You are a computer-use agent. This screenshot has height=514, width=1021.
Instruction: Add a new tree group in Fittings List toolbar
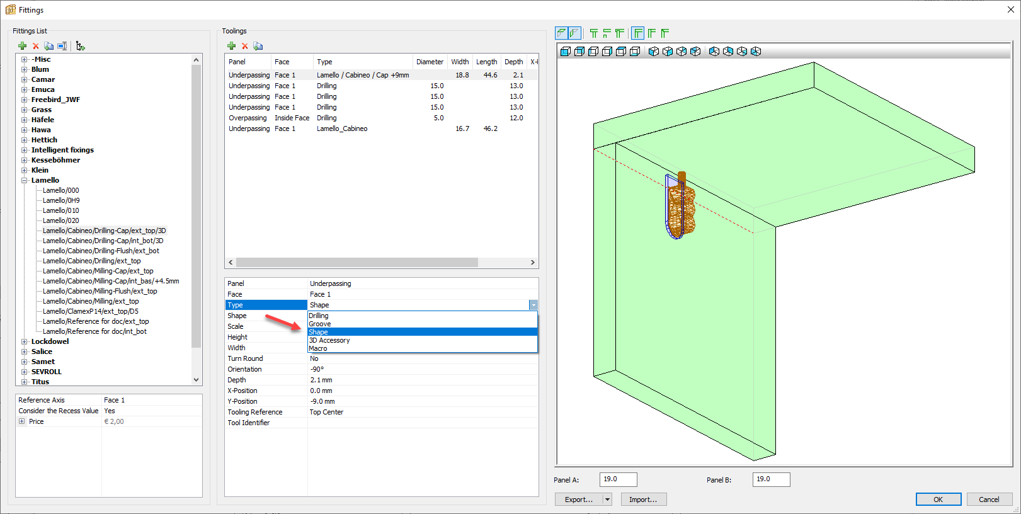pos(80,46)
